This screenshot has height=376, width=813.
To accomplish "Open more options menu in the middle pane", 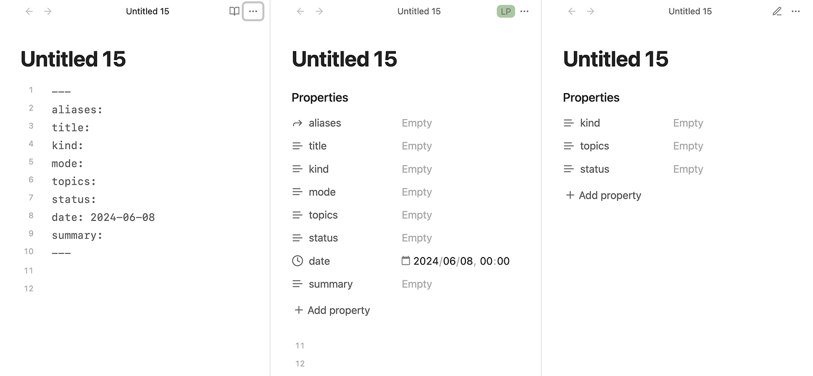I will pos(524,11).
